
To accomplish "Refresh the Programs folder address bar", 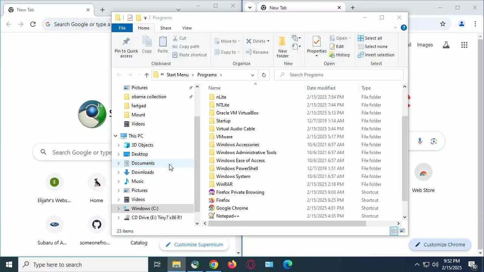I will 264,75.
